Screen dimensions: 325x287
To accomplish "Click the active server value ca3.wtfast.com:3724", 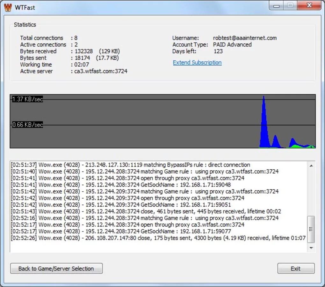I will pyautogui.click(x=101, y=71).
